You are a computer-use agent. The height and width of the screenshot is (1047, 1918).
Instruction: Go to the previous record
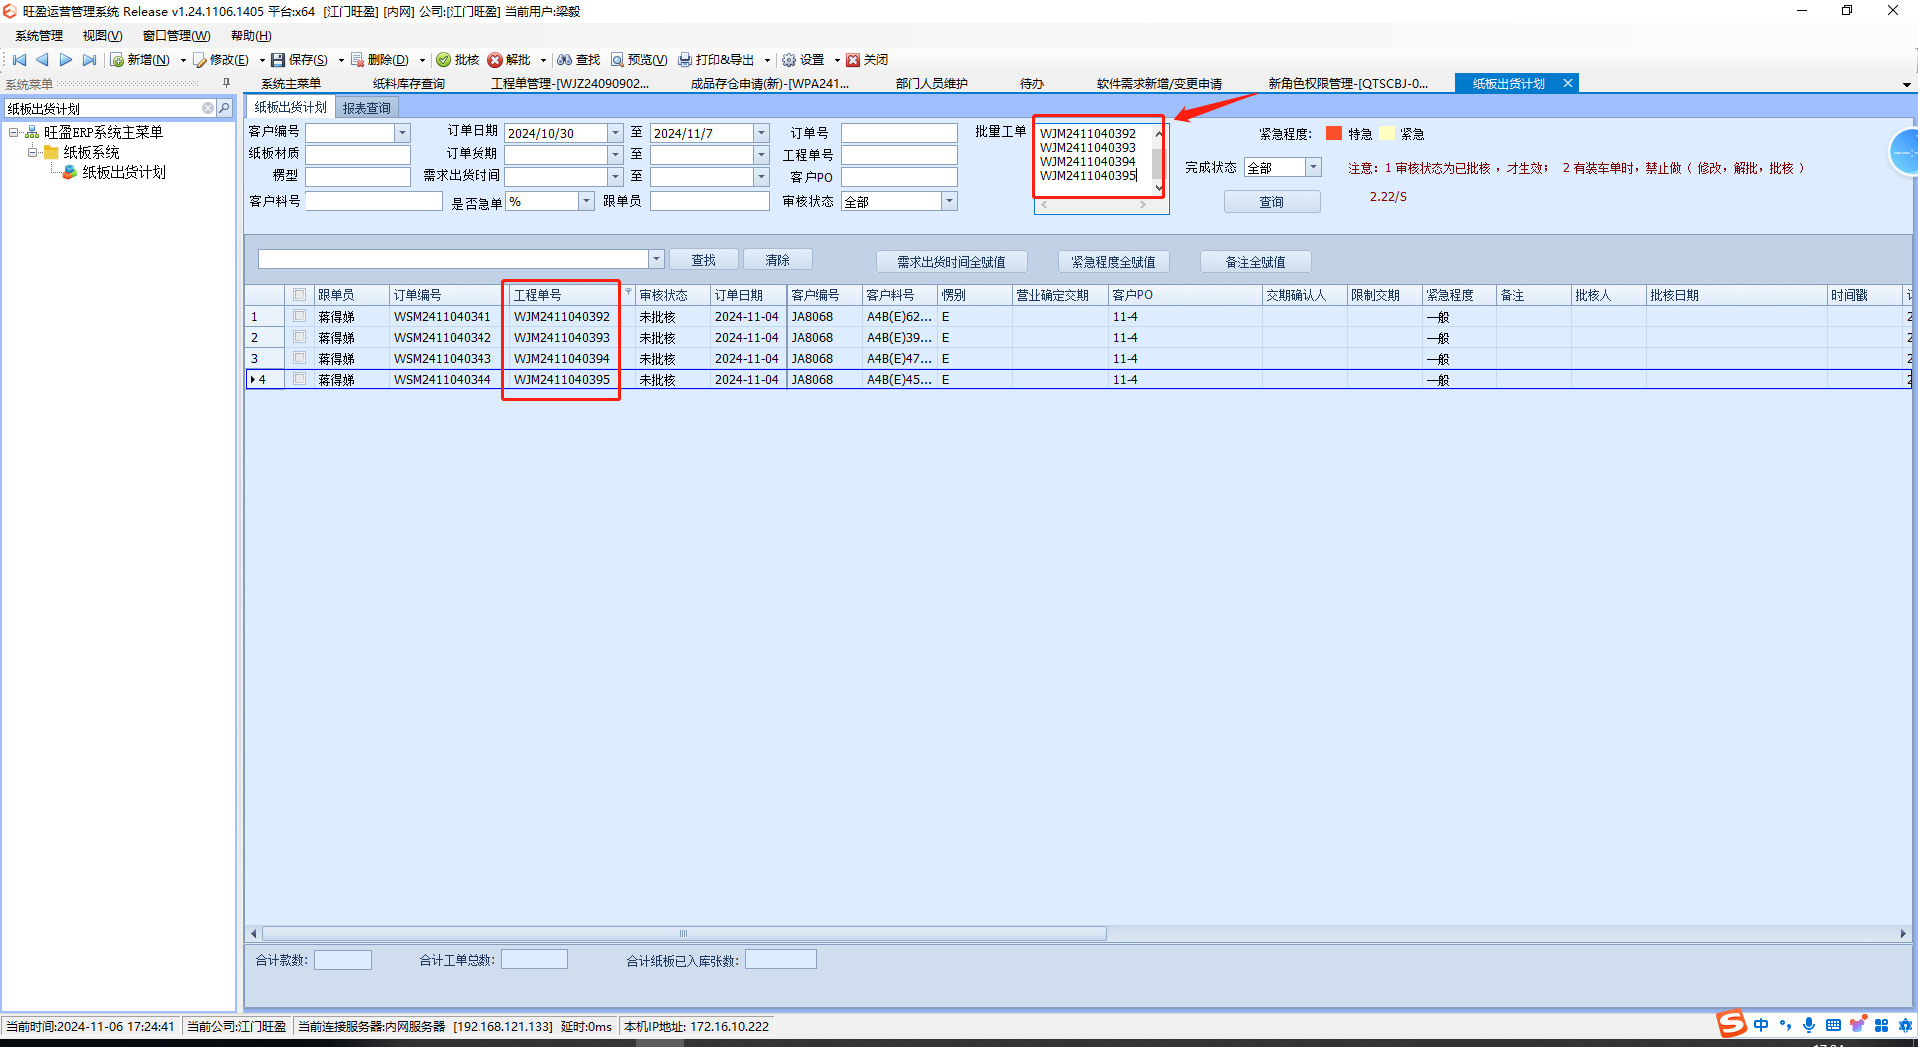pyautogui.click(x=42, y=60)
